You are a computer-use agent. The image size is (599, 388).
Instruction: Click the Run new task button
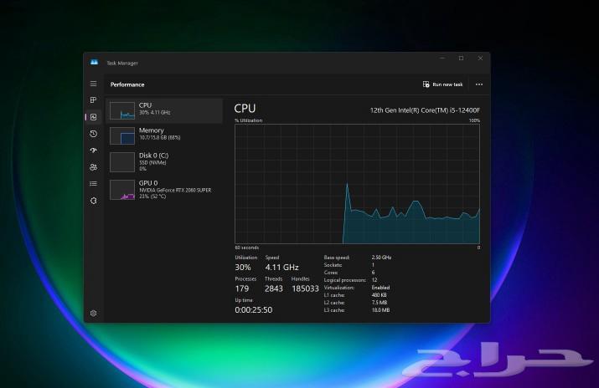443,84
